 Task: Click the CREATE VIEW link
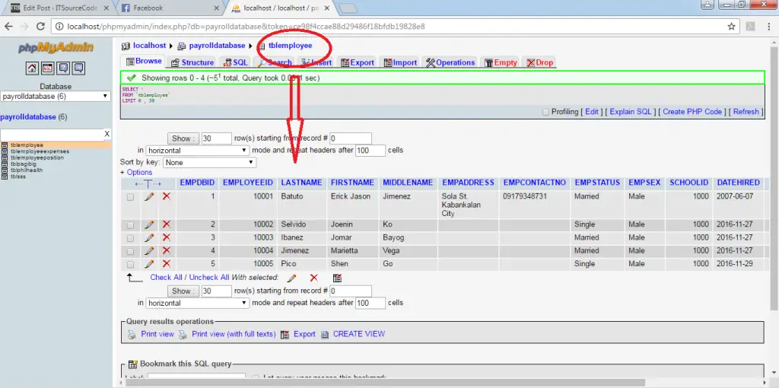pos(358,334)
